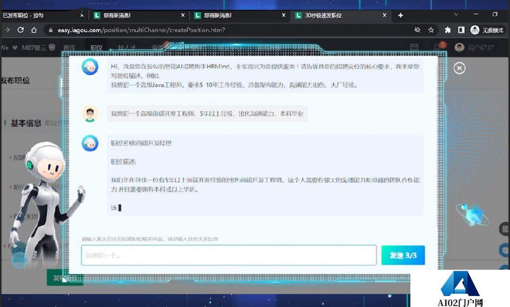Click the user message about 高级前端开发工程师
The height and width of the screenshot is (307, 510).
pos(207,114)
